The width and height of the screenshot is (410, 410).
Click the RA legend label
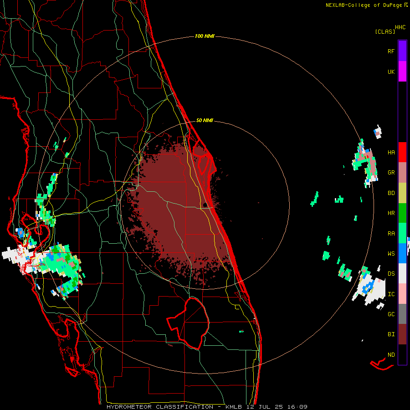coord(391,233)
